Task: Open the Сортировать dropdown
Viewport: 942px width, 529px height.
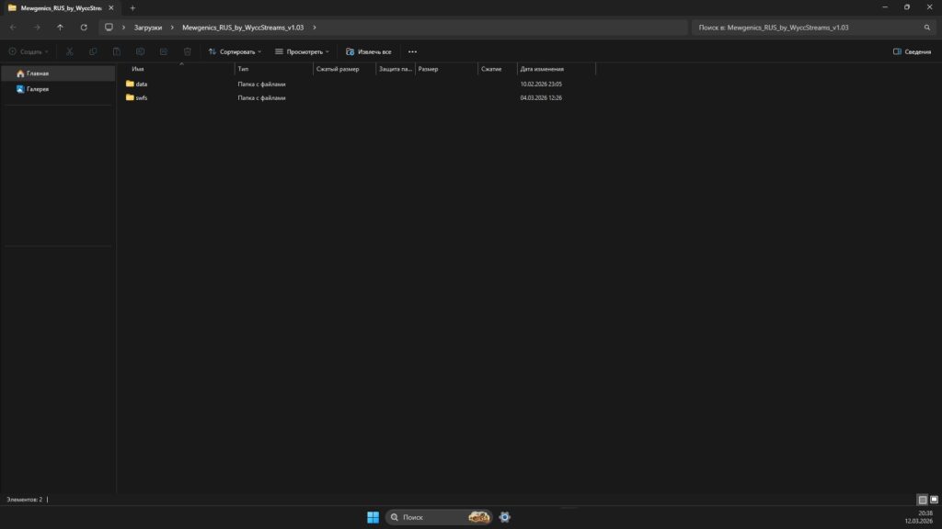Action: [235, 51]
